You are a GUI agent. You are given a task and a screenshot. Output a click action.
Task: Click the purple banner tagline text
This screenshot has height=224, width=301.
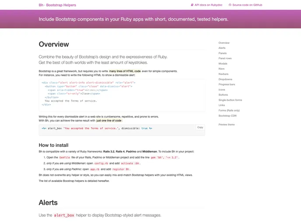click(133, 19)
